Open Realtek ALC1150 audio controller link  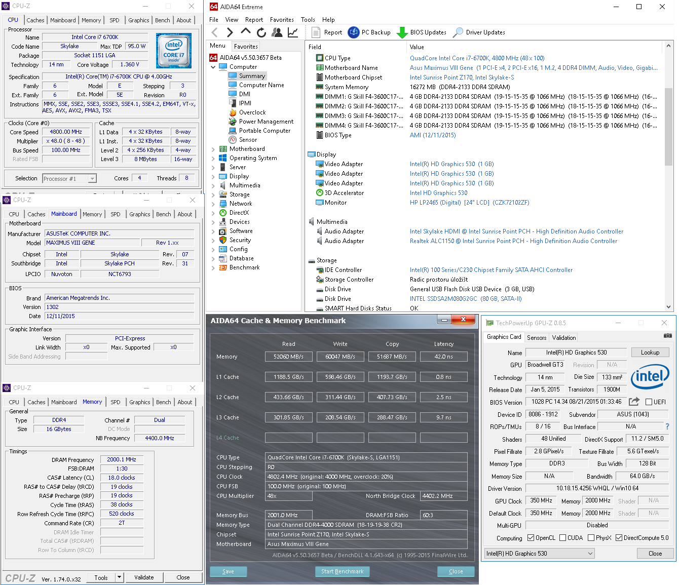pos(513,241)
